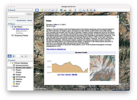The width and height of the screenshot is (137, 100).
Task: Click the 'eye alt 78.16 km' status text
Action: click(x=119, y=89)
